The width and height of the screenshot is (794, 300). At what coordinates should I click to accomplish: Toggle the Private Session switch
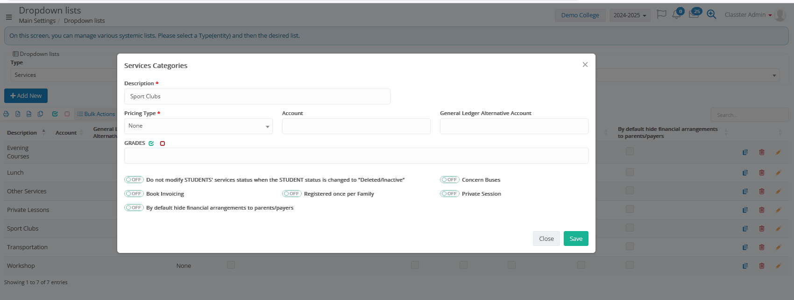click(x=449, y=194)
